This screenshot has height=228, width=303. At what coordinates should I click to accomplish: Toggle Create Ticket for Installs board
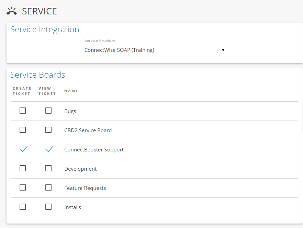point(23,207)
